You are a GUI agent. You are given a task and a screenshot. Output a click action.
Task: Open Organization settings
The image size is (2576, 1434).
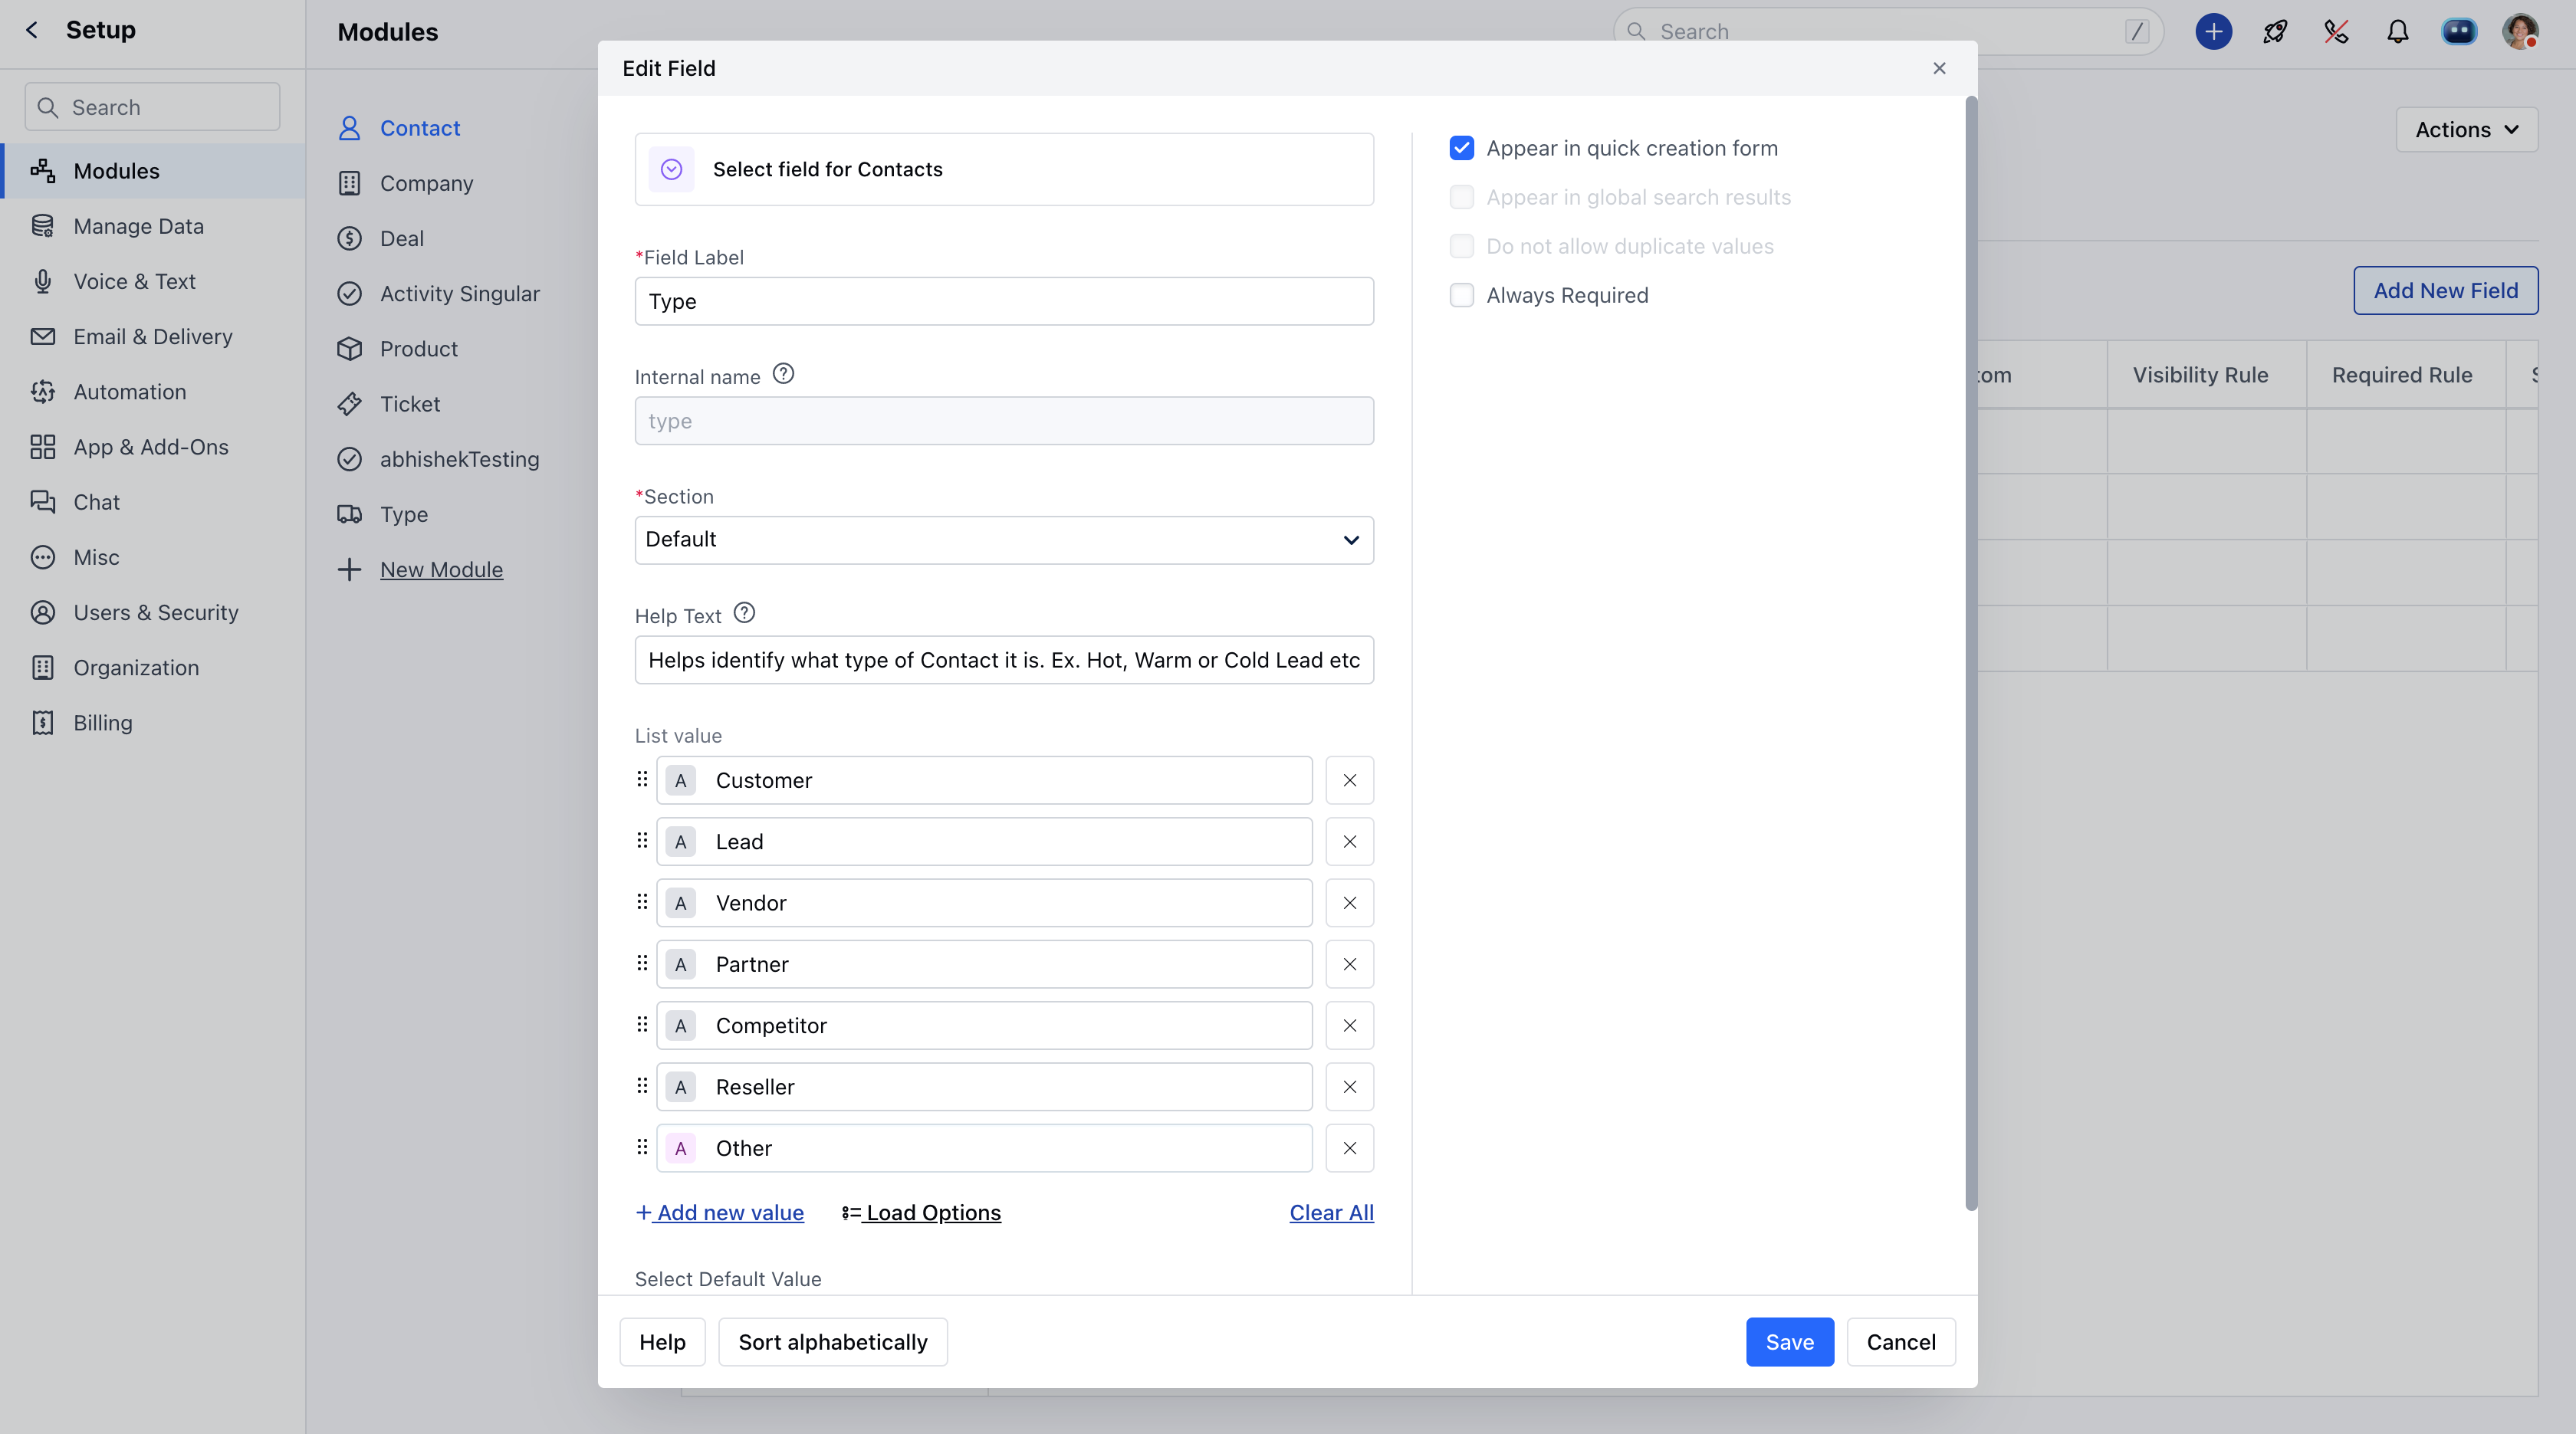point(153,667)
